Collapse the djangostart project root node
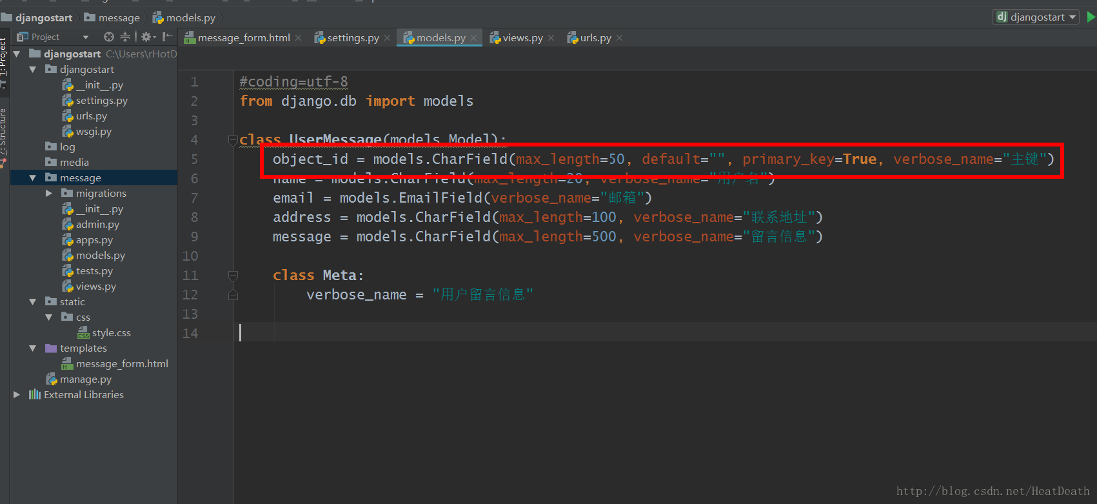1097x504 pixels. [x=17, y=54]
